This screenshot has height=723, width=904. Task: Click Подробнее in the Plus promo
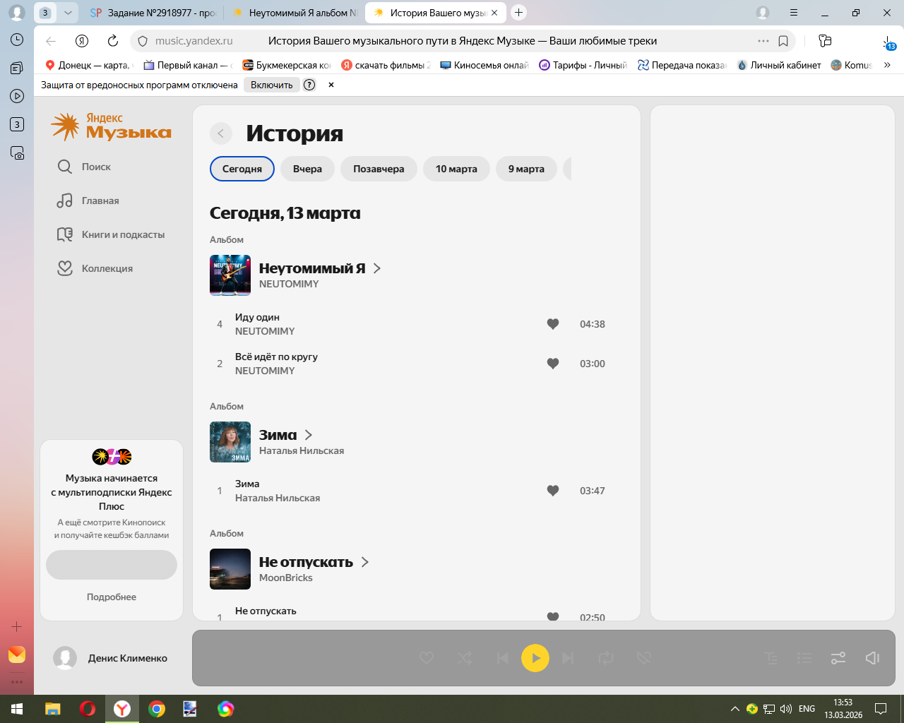112,597
